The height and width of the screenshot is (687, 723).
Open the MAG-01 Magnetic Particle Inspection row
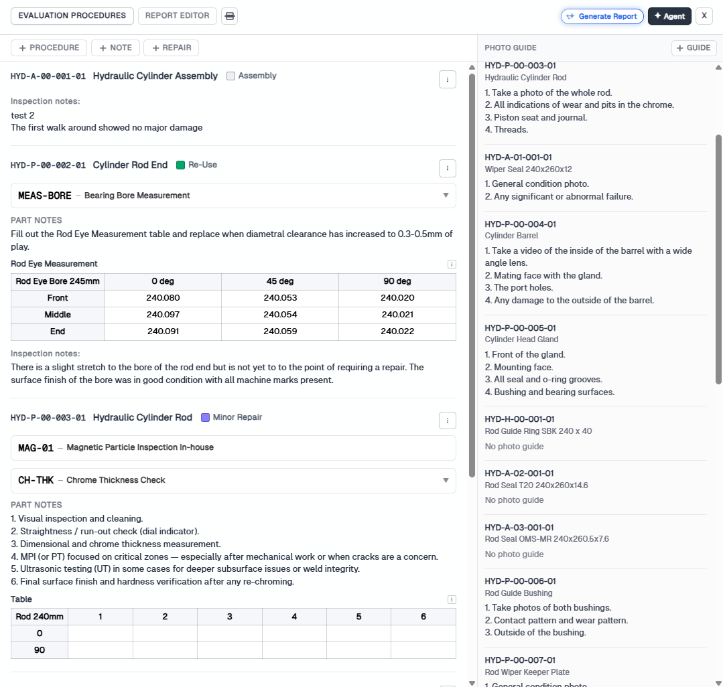click(x=233, y=448)
